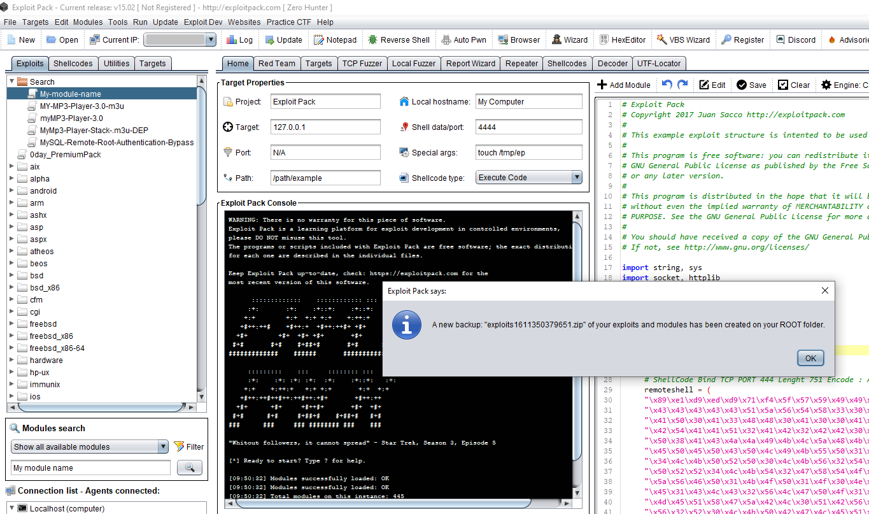Open the Show all available modules dropdown
869x514 pixels.
click(89, 446)
